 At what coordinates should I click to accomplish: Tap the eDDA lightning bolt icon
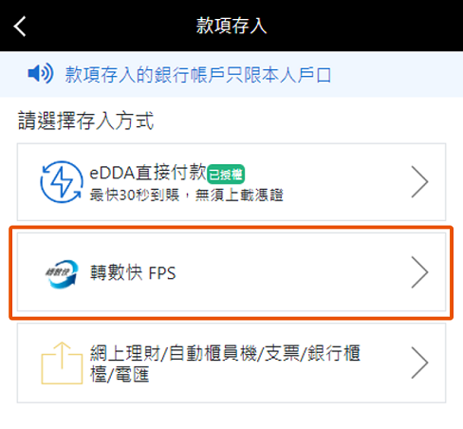pyautogui.click(x=62, y=182)
